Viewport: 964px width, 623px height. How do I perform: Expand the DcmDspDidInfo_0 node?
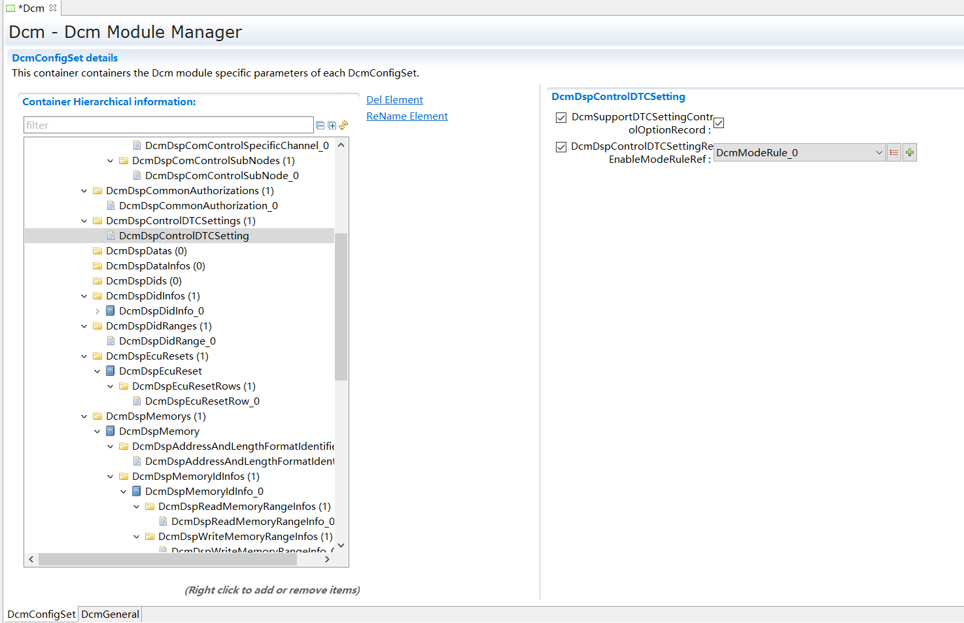[97, 311]
